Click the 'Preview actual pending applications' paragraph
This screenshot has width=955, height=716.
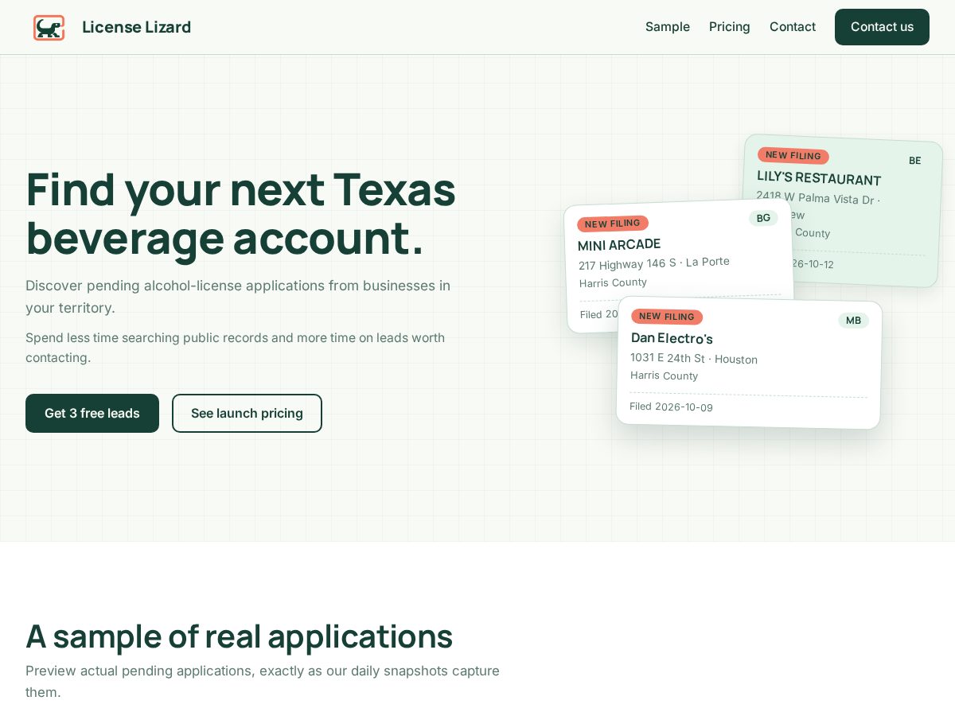click(263, 681)
